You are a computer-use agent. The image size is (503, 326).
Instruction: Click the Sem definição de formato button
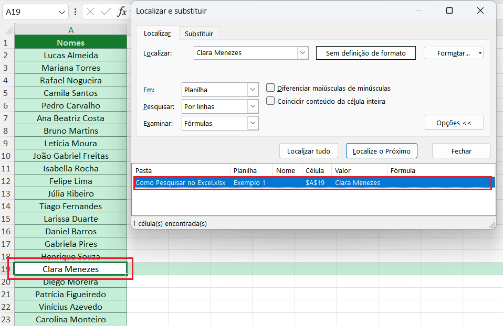point(365,53)
